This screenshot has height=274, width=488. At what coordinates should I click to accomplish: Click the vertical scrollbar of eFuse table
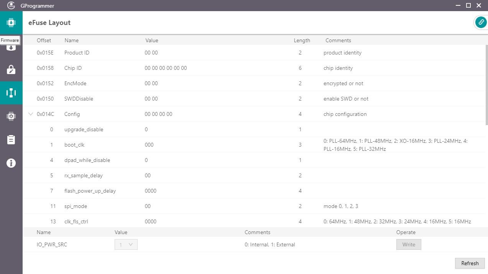(486, 84)
